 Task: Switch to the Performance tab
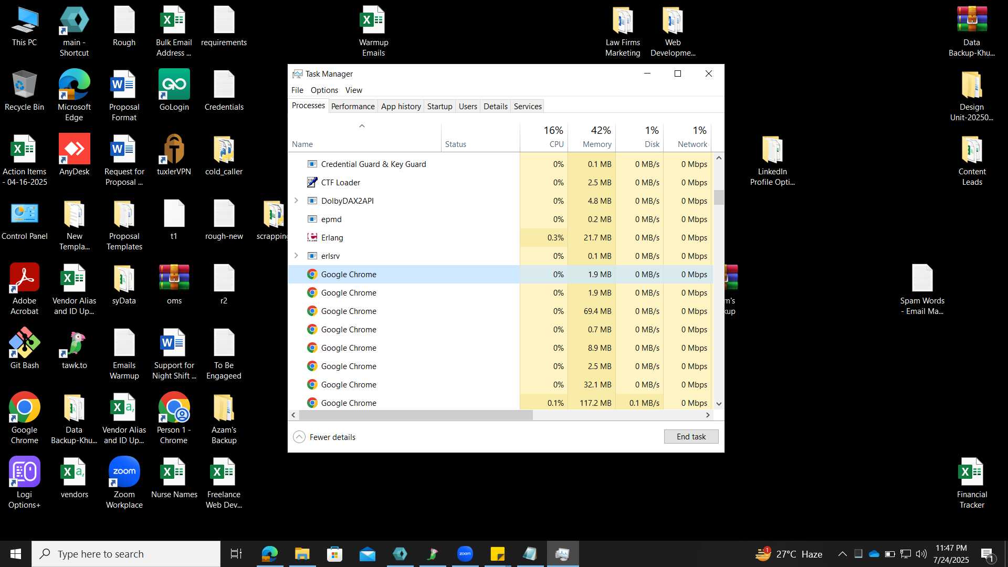point(353,106)
